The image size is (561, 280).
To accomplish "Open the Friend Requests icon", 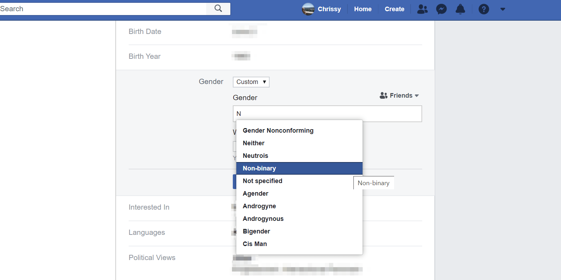I will 423,9.
